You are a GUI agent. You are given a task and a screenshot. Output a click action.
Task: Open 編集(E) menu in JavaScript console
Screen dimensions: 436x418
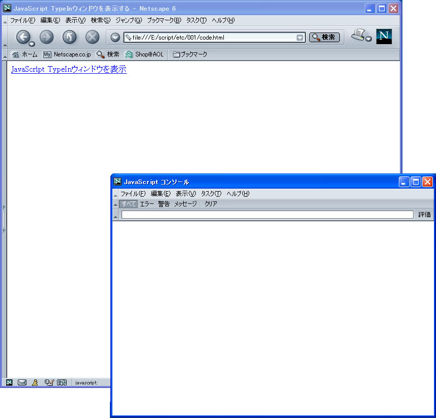(x=161, y=194)
